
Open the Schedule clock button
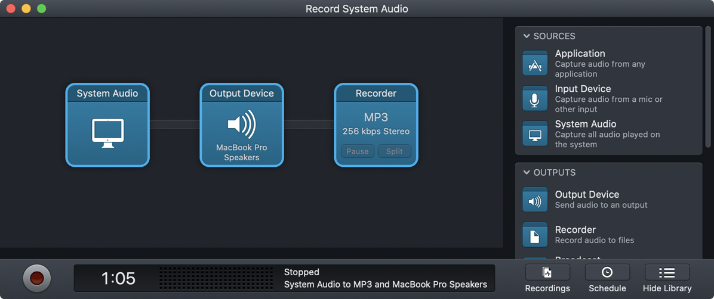(607, 273)
